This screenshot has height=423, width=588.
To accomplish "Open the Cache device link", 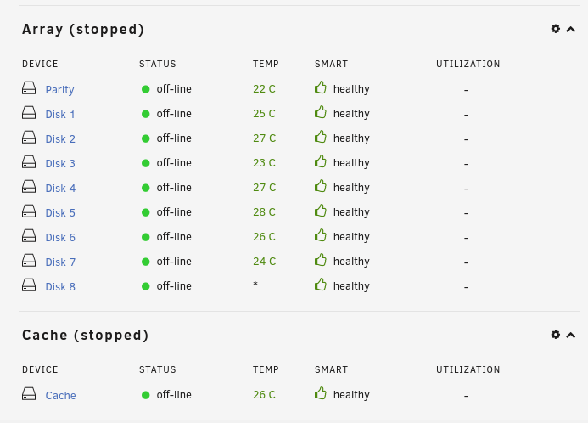I will (61, 396).
